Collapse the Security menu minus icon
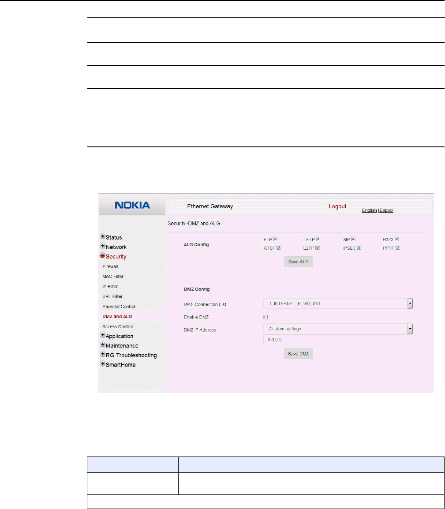This screenshot has height=509, width=445. (x=103, y=255)
